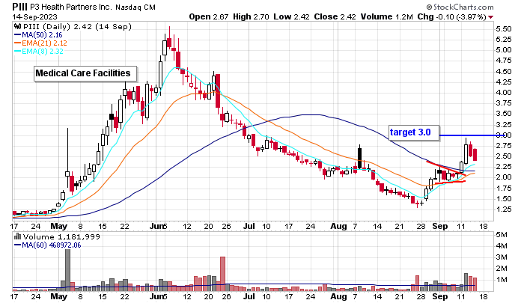Click the Jul label on price chart axis
Image resolution: width=524 pixels, height=303 pixels.
[x=249, y=226]
